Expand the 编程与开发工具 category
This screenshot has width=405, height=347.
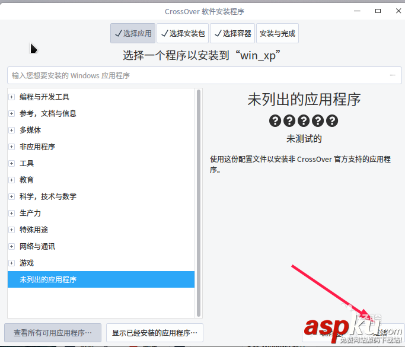(11, 97)
